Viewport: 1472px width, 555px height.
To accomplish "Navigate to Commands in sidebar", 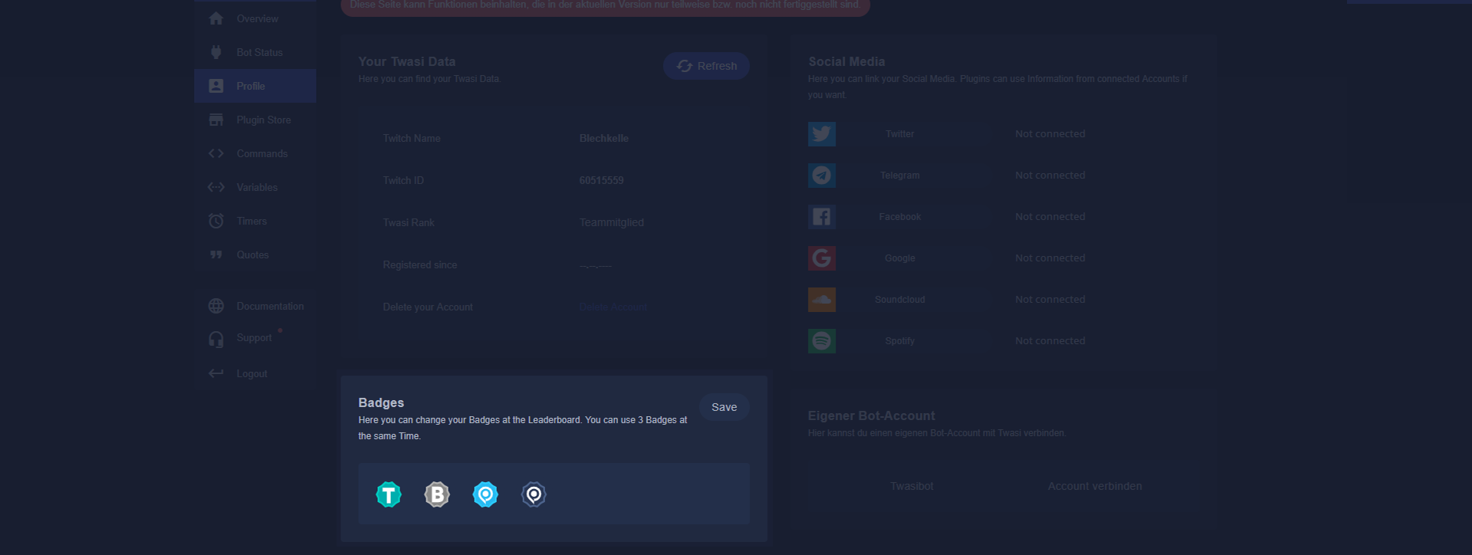I will [261, 153].
